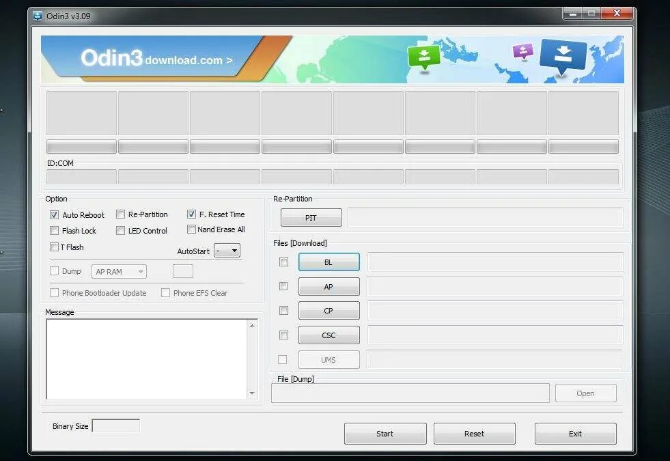Click the CP file button

click(329, 311)
